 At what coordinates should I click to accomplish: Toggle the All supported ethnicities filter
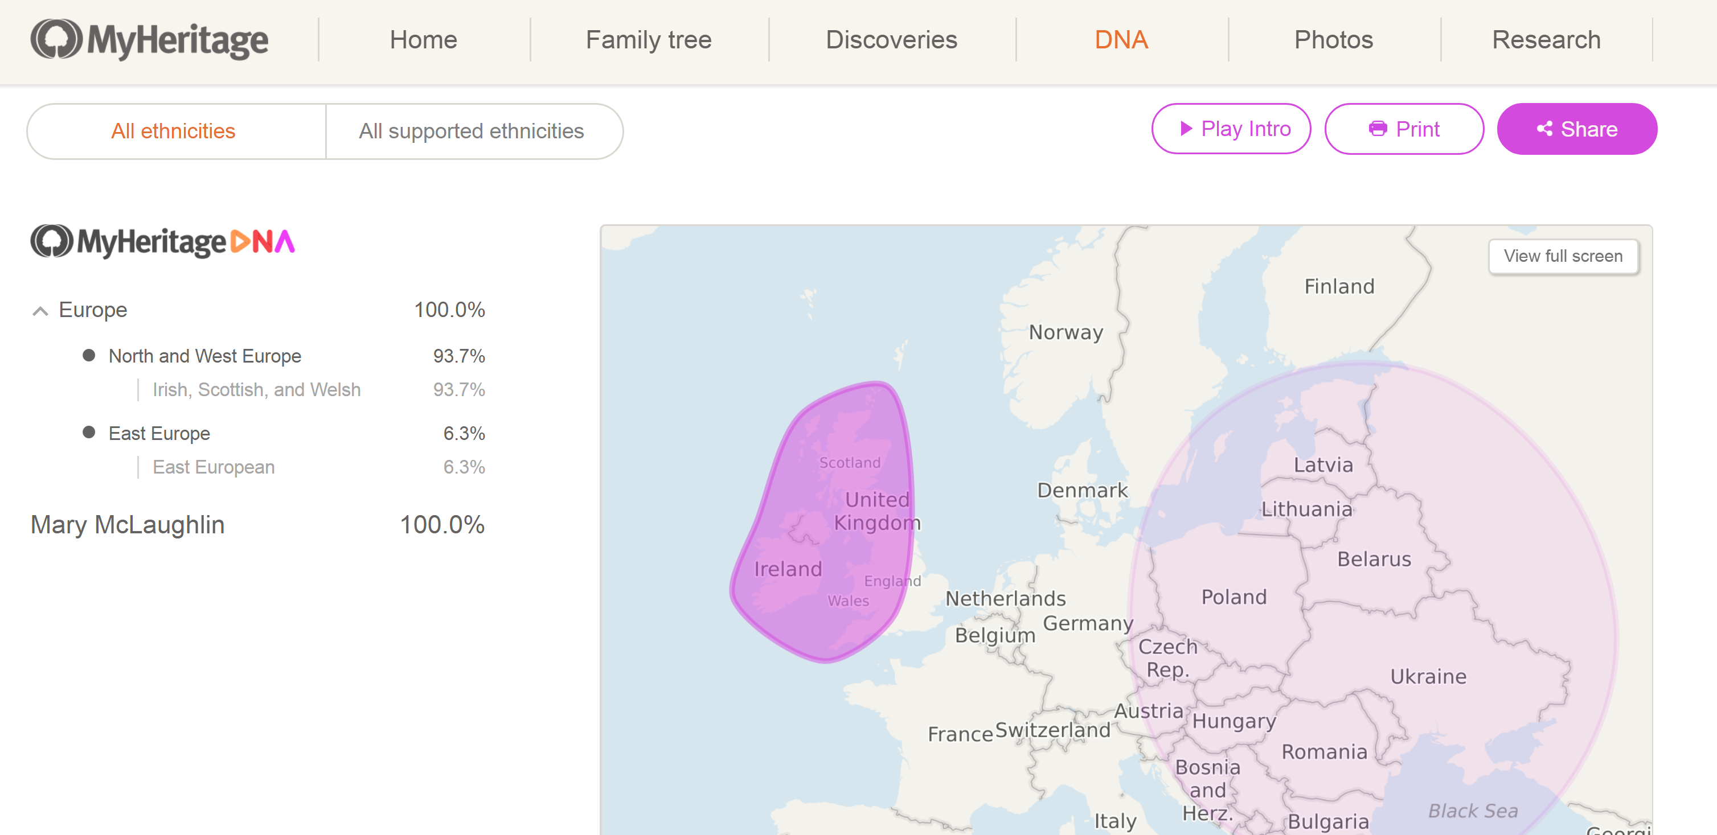[472, 131]
